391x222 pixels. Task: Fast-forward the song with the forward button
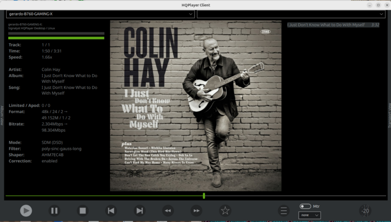[x=196, y=211]
